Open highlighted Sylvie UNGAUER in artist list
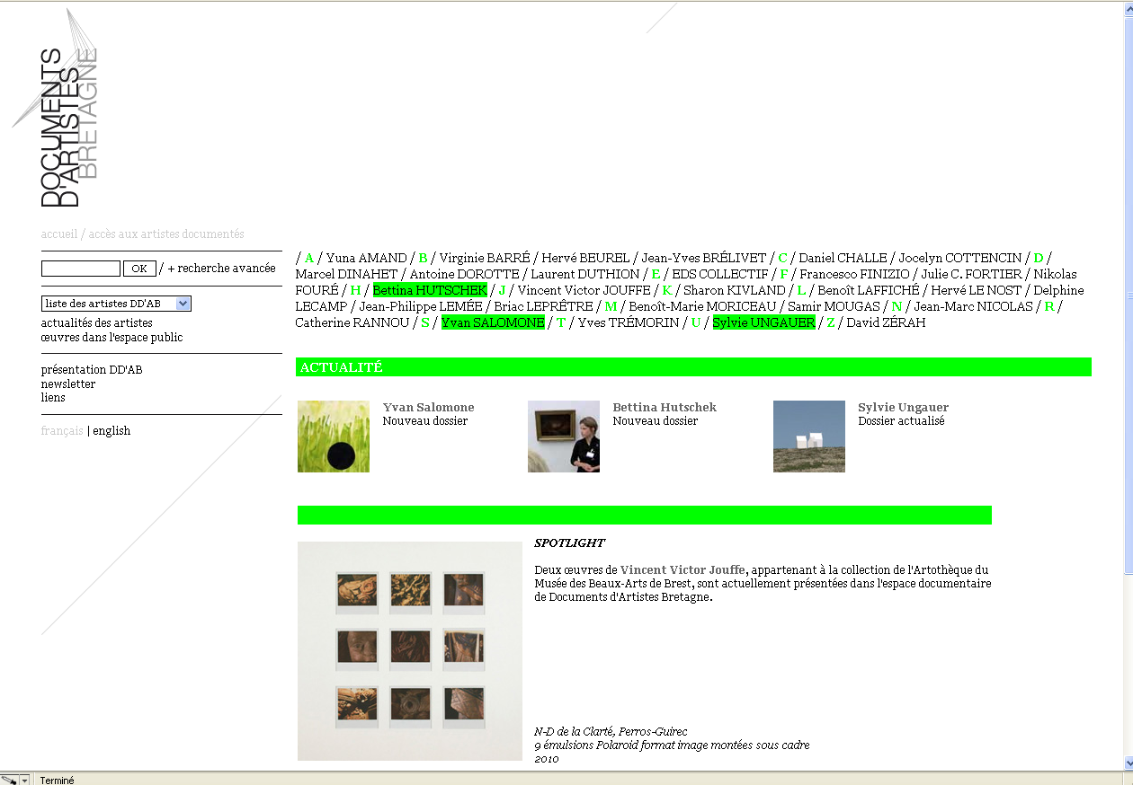The width and height of the screenshot is (1133, 785). click(764, 322)
